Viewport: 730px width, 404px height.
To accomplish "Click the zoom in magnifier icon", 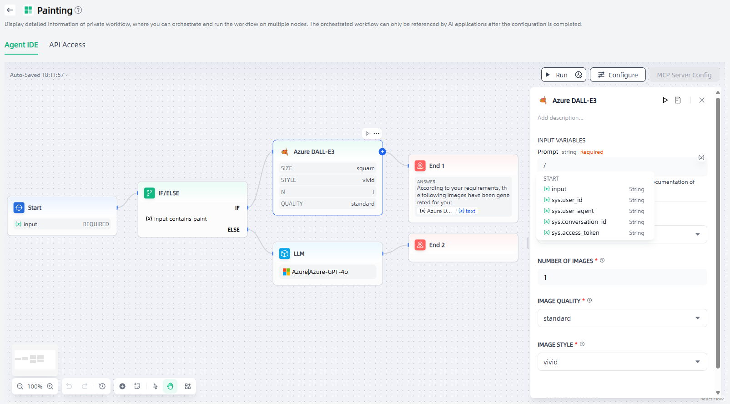I will point(50,386).
